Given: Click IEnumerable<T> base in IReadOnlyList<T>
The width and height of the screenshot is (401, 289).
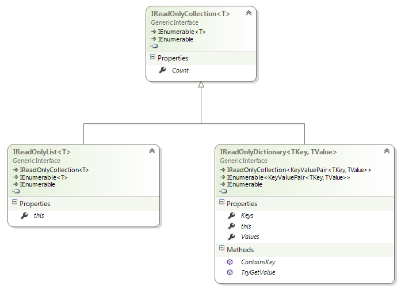Looking at the screenshot, I should (x=44, y=177).
